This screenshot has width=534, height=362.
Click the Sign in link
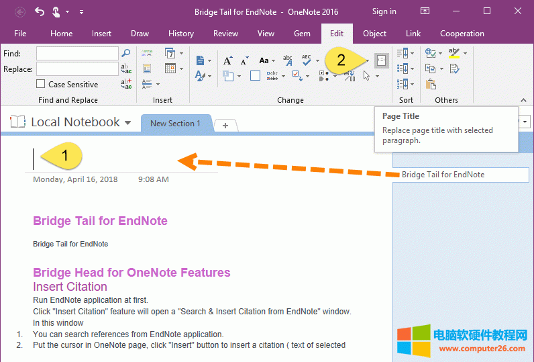pyautogui.click(x=384, y=11)
